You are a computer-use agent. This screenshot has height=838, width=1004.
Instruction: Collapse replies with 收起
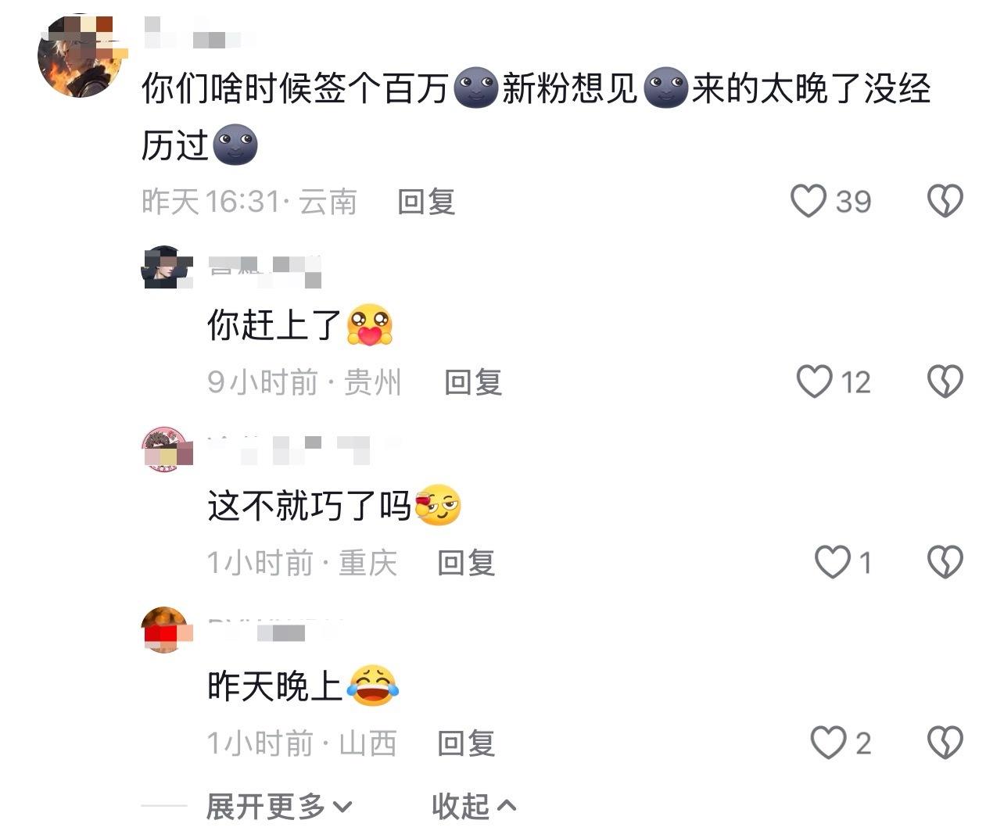(x=474, y=806)
